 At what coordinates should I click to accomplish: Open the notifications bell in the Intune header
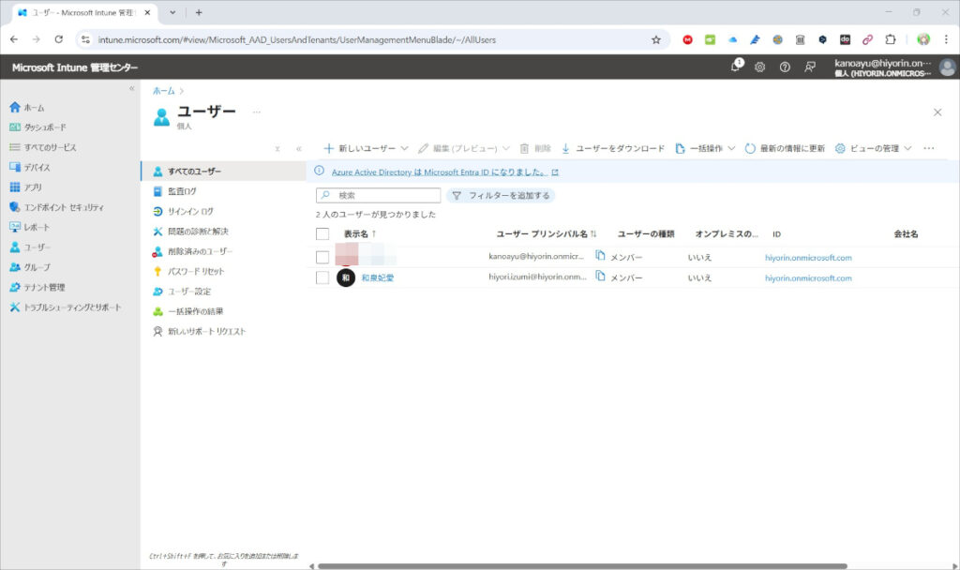[735, 67]
